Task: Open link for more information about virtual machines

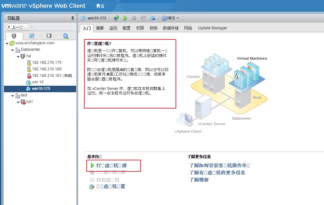Action: 217,173
